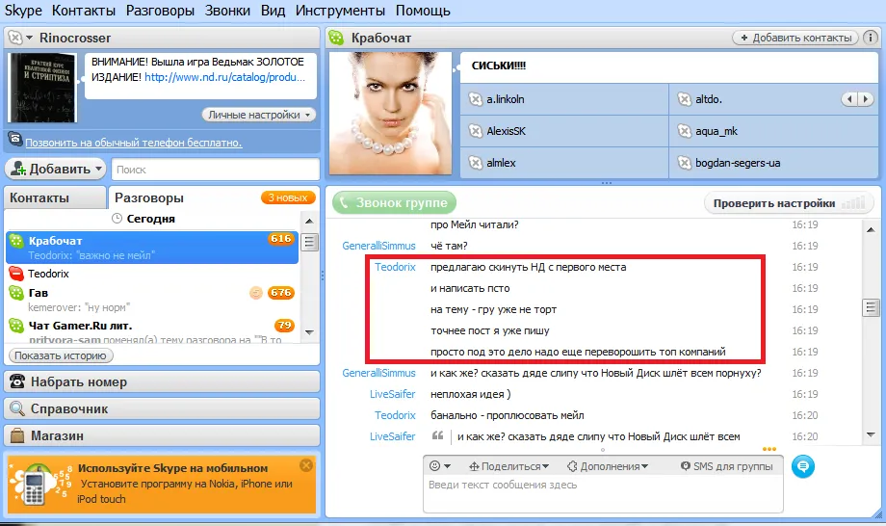Select participant a.linkoln
886x526 pixels.
[564, 99]
